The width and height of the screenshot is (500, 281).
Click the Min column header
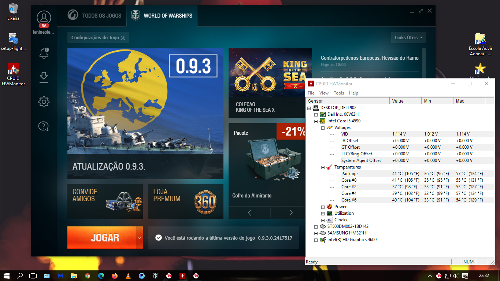[x=437, y=101]
